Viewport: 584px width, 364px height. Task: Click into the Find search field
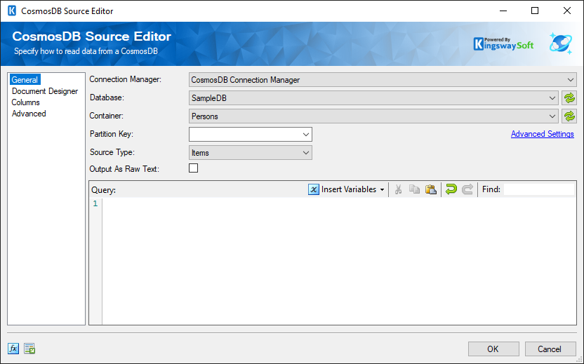(538, 189)
